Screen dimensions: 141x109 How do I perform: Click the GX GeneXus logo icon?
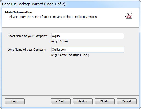[128, 16]
